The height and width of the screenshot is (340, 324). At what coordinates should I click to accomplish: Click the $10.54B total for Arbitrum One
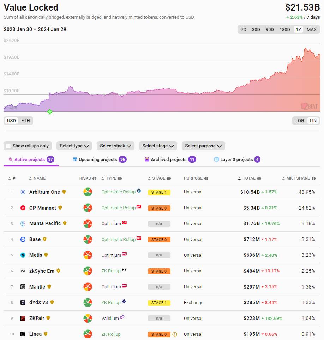tap(250, 192)
